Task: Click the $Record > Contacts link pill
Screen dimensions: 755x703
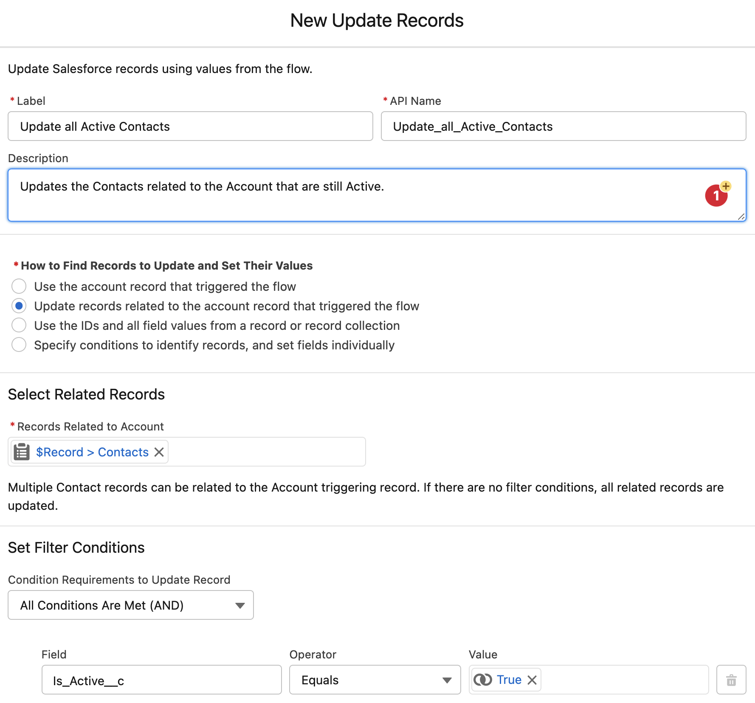Action: 92,452
